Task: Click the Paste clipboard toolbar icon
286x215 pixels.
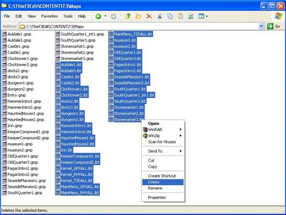Action: 180,16
